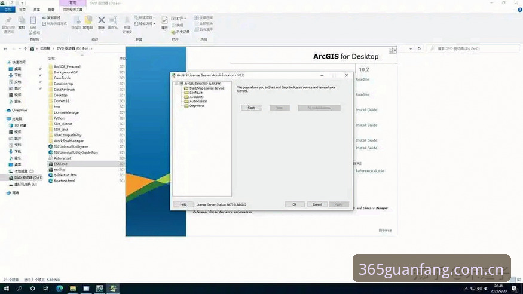Click the Start license service button

click(251, 108)
